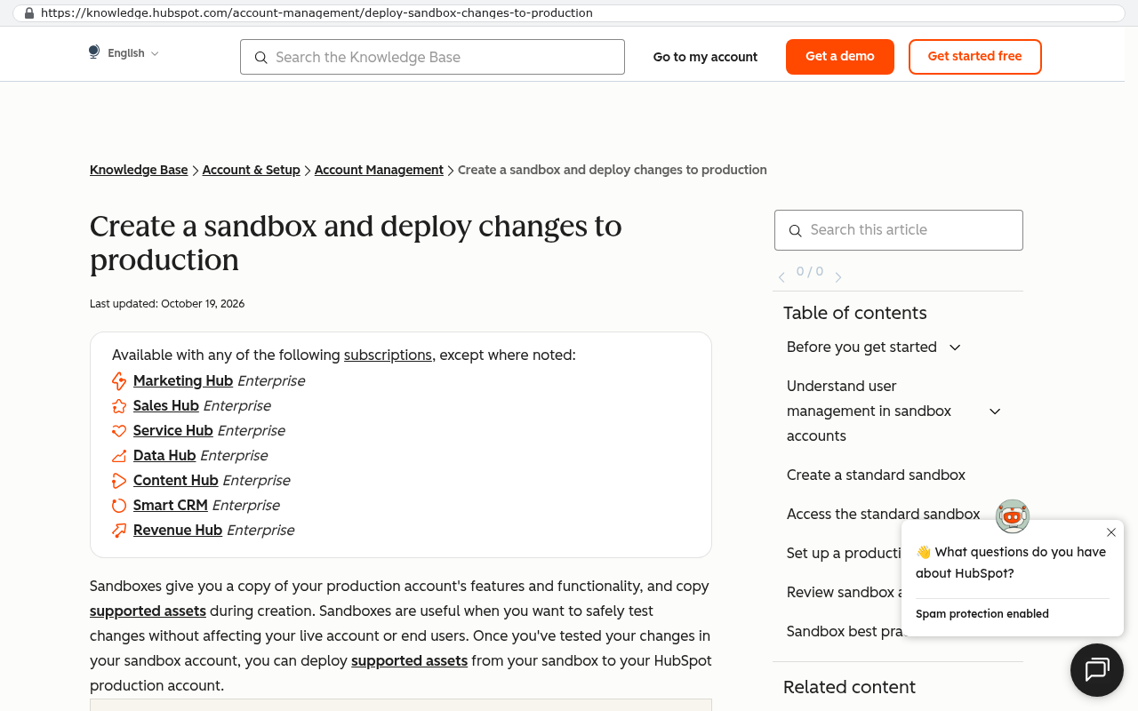
Task: Click the Revenue Hub arrow icon
Action: 119,531
